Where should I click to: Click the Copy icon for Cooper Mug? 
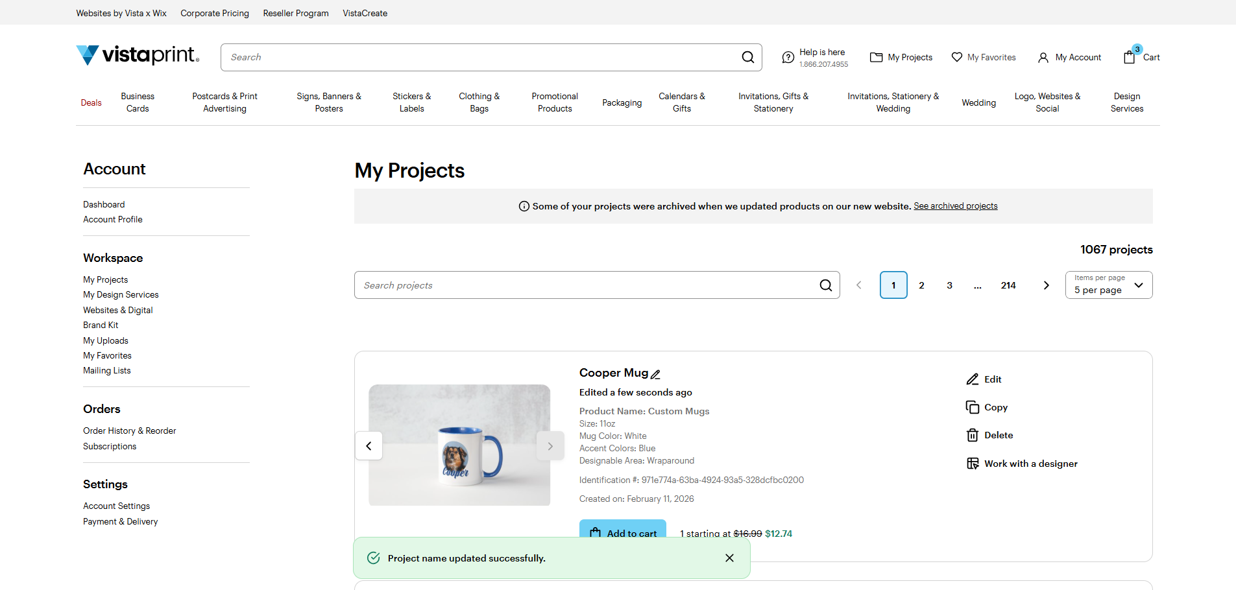pyautogui.click(x=973, y=407)
